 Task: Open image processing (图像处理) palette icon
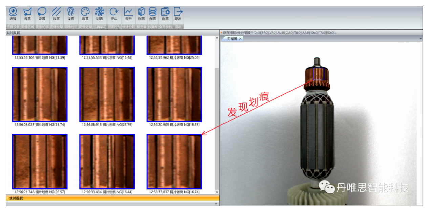85,14
